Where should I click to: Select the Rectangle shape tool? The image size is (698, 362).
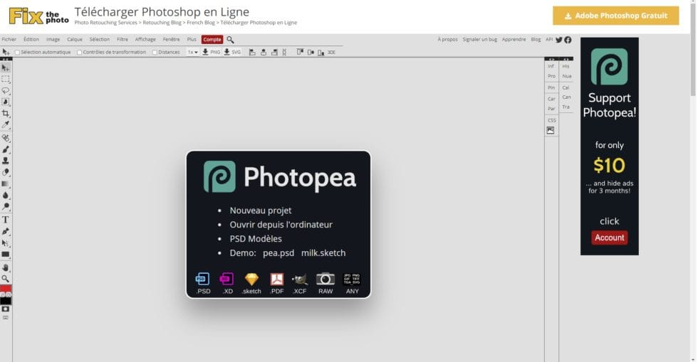point(6,255)
